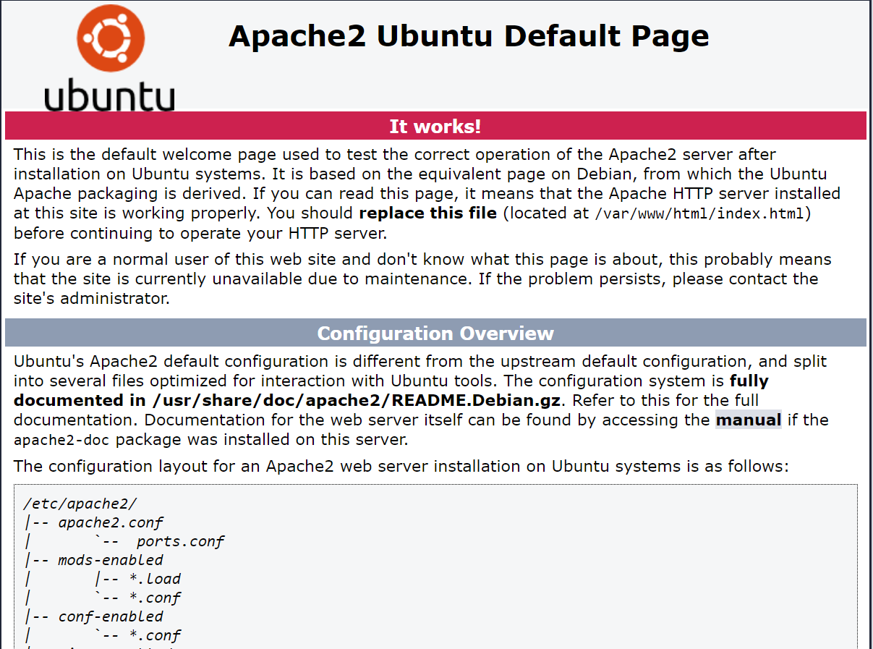Click *.conf under conf-enabled
The width and height of the screenshot is (873, 649).
click(x=155, y=635)
